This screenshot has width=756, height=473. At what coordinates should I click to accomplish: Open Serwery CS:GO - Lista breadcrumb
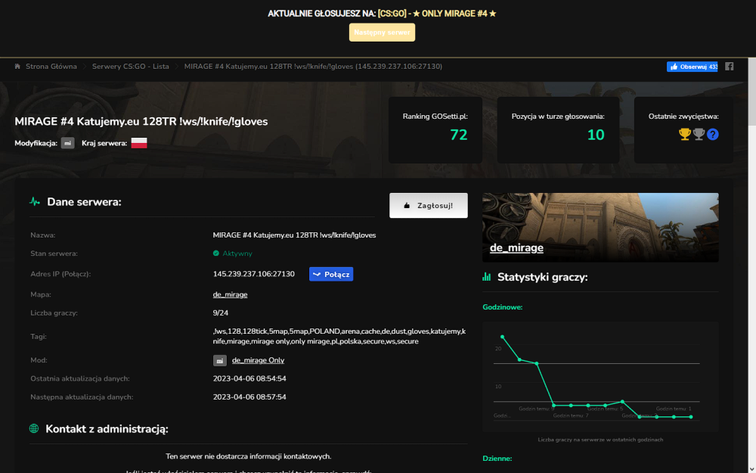(131, 67)
